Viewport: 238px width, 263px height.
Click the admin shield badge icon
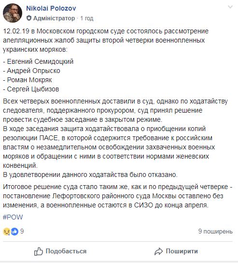[29, 18]
